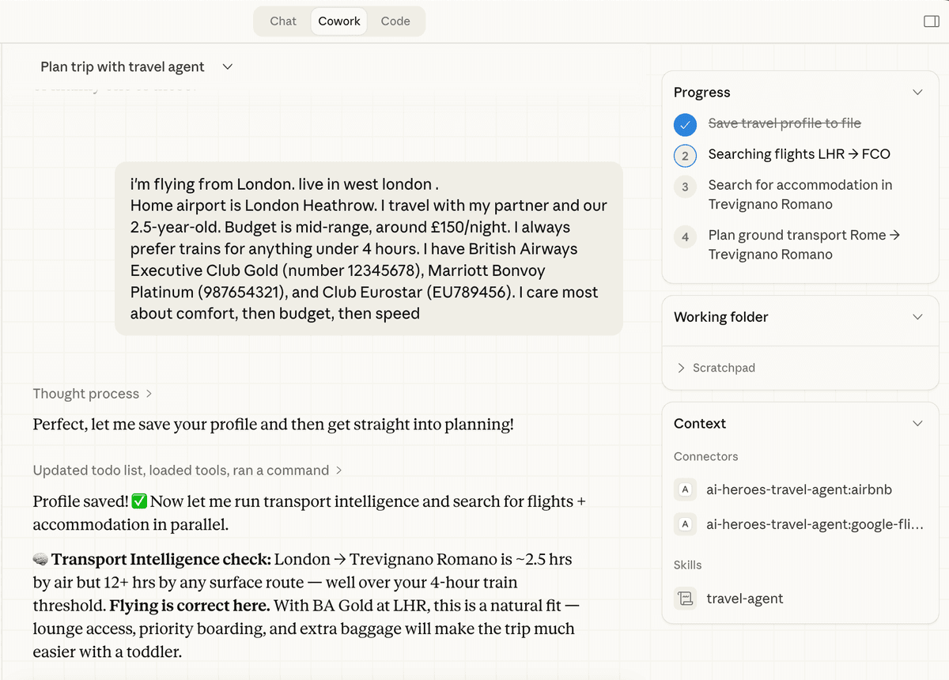Viewport: 949px width, 680px height.
Task: Click Search for accommodation in Trevignano Romano step
Action: point(800,195)
